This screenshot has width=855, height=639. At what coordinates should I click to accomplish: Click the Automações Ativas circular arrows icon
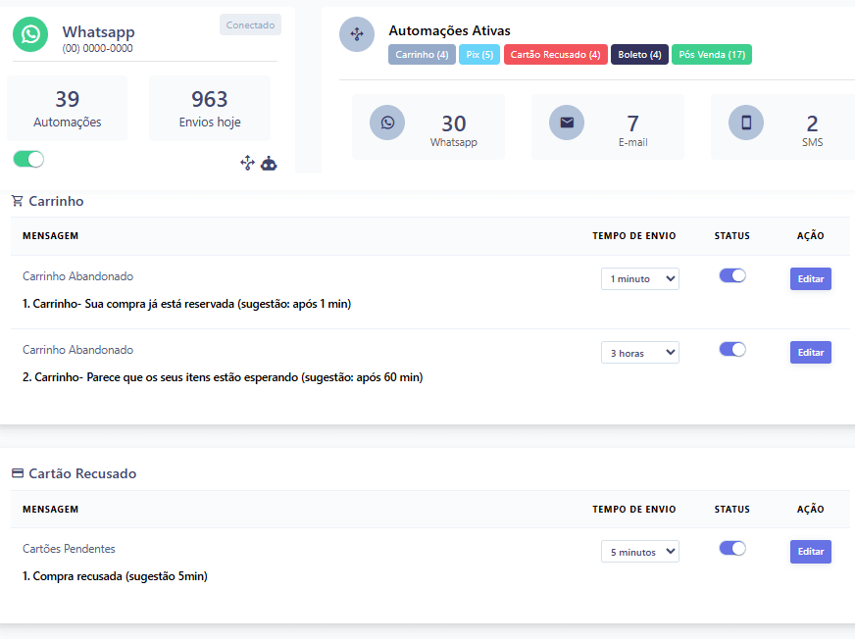point(357,34)
